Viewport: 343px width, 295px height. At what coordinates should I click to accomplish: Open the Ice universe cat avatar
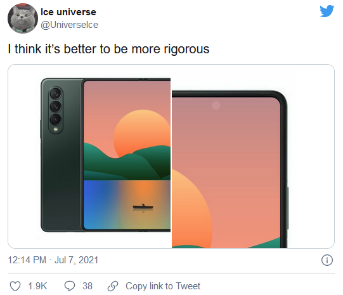pyautogui.click(x=23, y=18)
